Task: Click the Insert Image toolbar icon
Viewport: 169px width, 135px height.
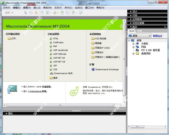Action: point(47,13)
